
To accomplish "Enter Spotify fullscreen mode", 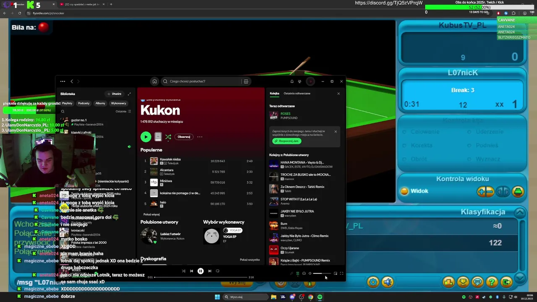I will pos(341,273).
